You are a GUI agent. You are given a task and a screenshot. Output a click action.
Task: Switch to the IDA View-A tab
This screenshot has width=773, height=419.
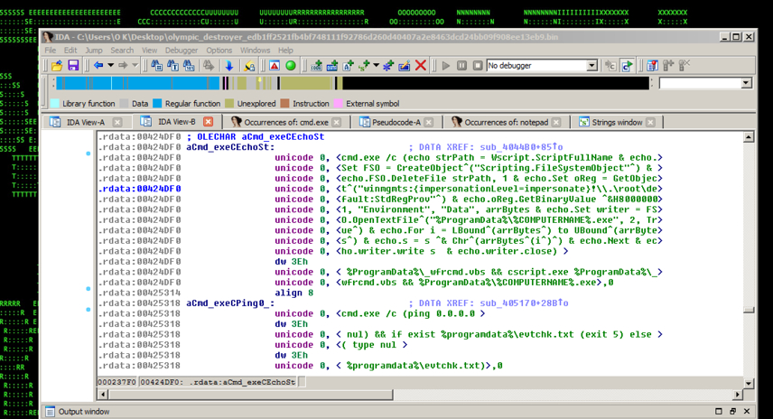point(87,122)
